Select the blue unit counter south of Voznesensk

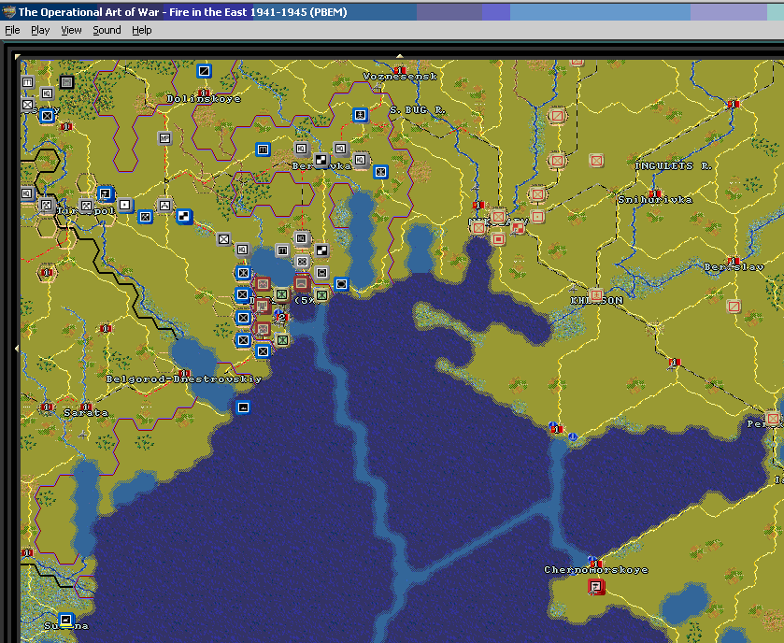pos(360,115)
